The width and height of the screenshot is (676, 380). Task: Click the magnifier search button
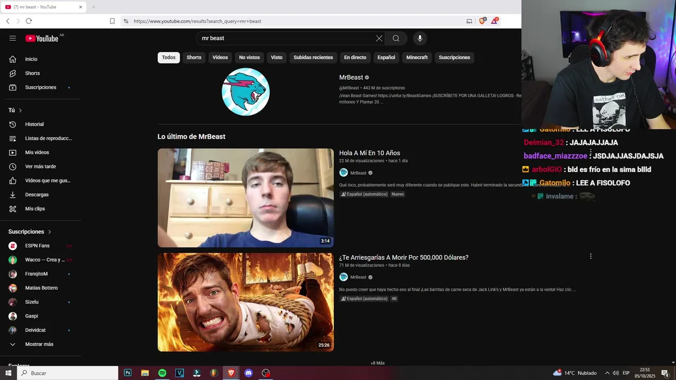[x=396, y=38]
